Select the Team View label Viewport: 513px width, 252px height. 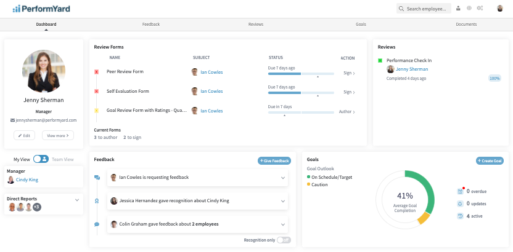coord(63,159)
